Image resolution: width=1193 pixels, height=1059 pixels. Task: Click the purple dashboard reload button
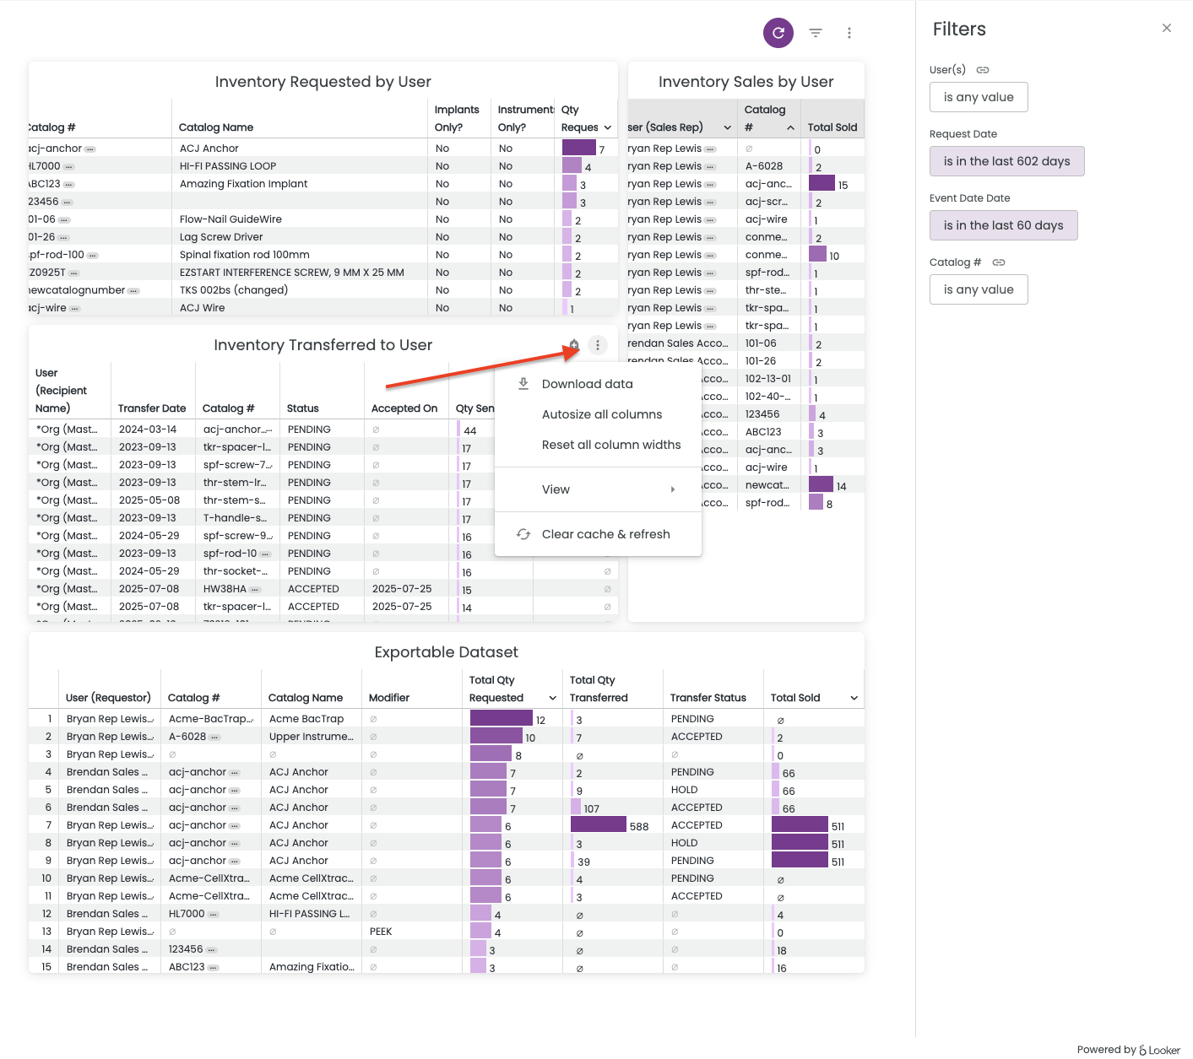778,33
